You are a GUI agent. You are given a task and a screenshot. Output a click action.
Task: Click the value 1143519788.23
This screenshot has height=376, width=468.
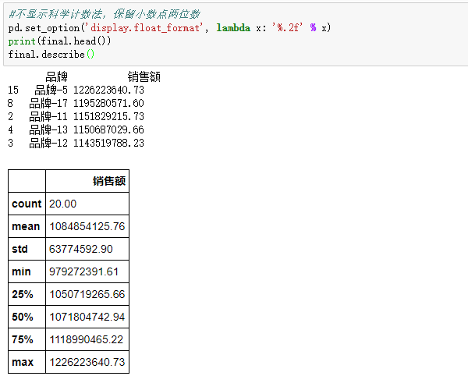pos(108,143)
